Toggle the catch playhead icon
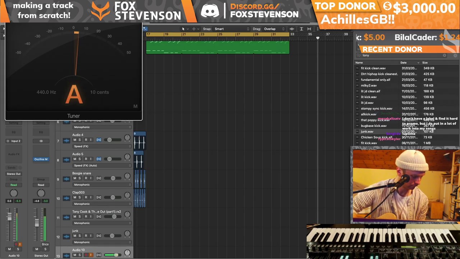460x259 pixels. (x=145, y=29)
